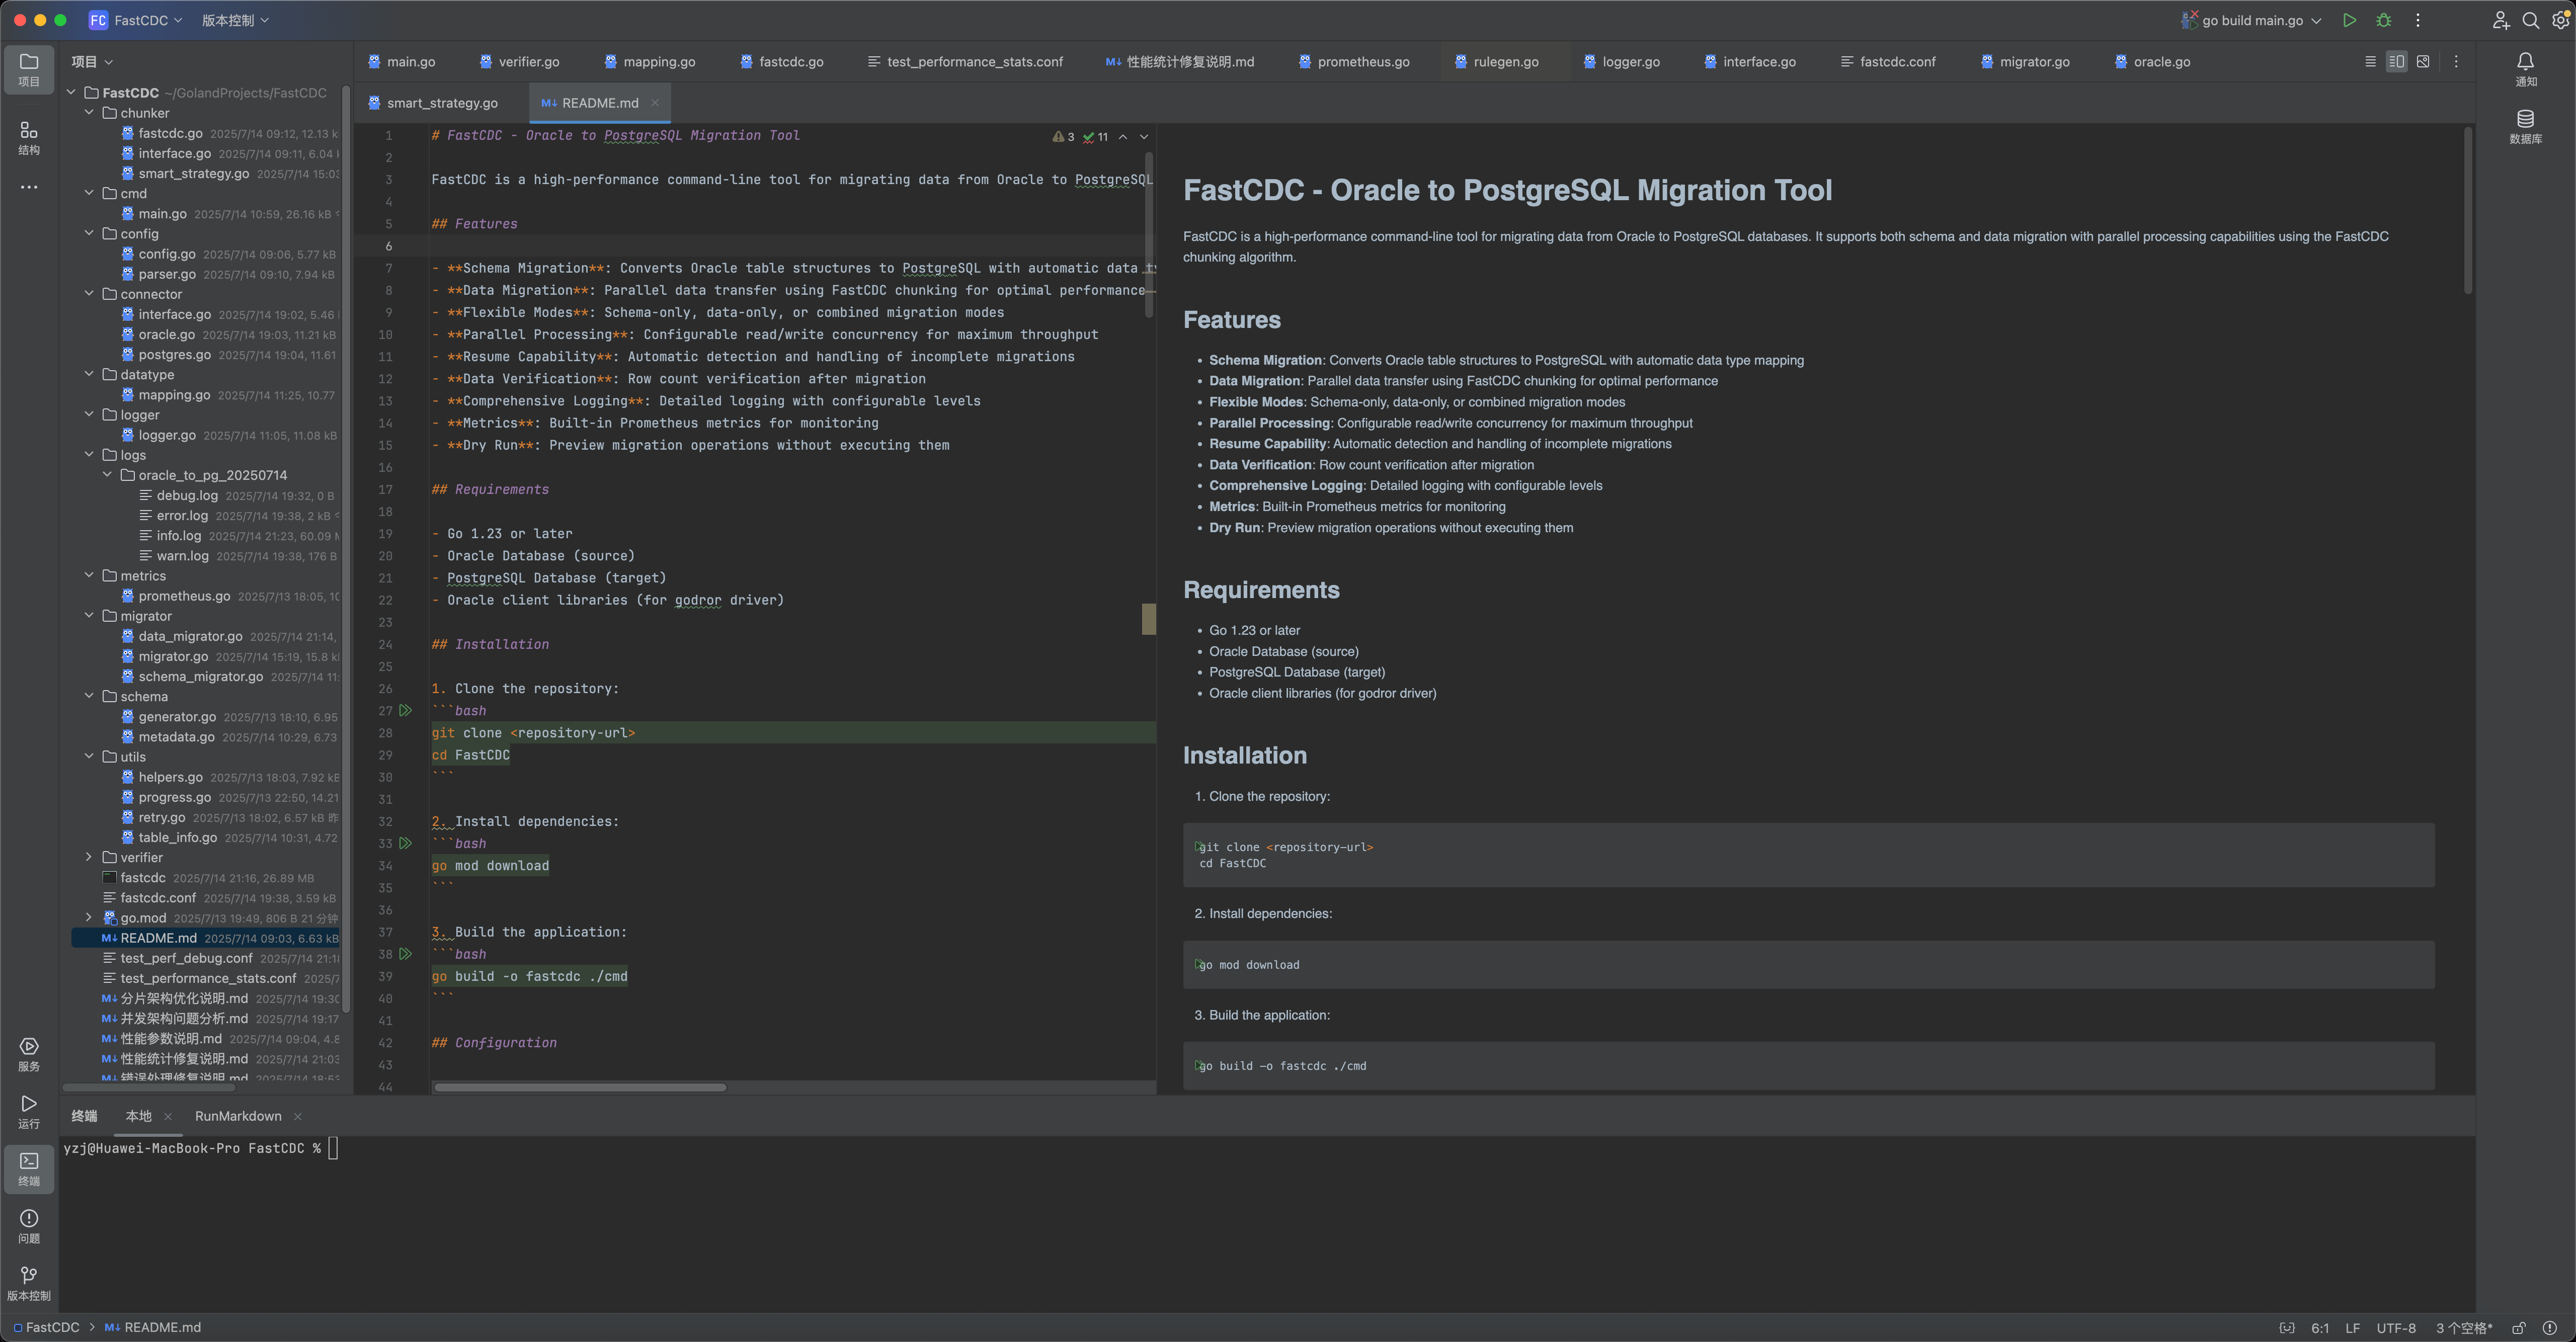Click the Run button in top toolbar

click(2349, 20)
